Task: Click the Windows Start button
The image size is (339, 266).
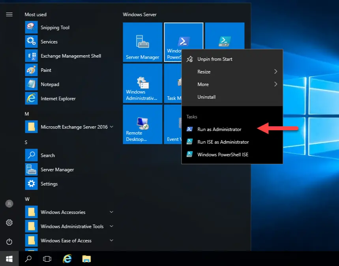Action: coord(9,259)
